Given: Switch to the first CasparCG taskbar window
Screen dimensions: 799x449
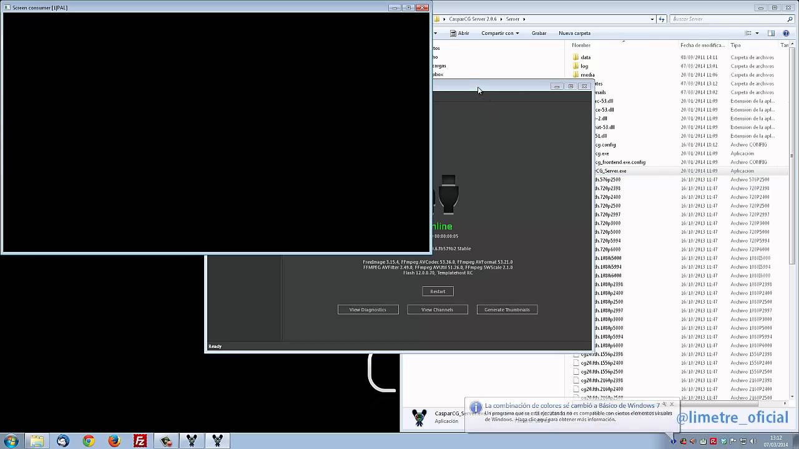Looking at the screenshot, I should point(192,441).
